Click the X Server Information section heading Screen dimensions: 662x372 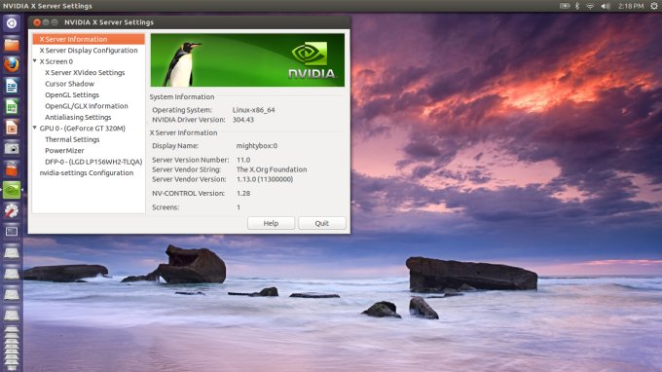pyautogui.click(x=184, y=132)
